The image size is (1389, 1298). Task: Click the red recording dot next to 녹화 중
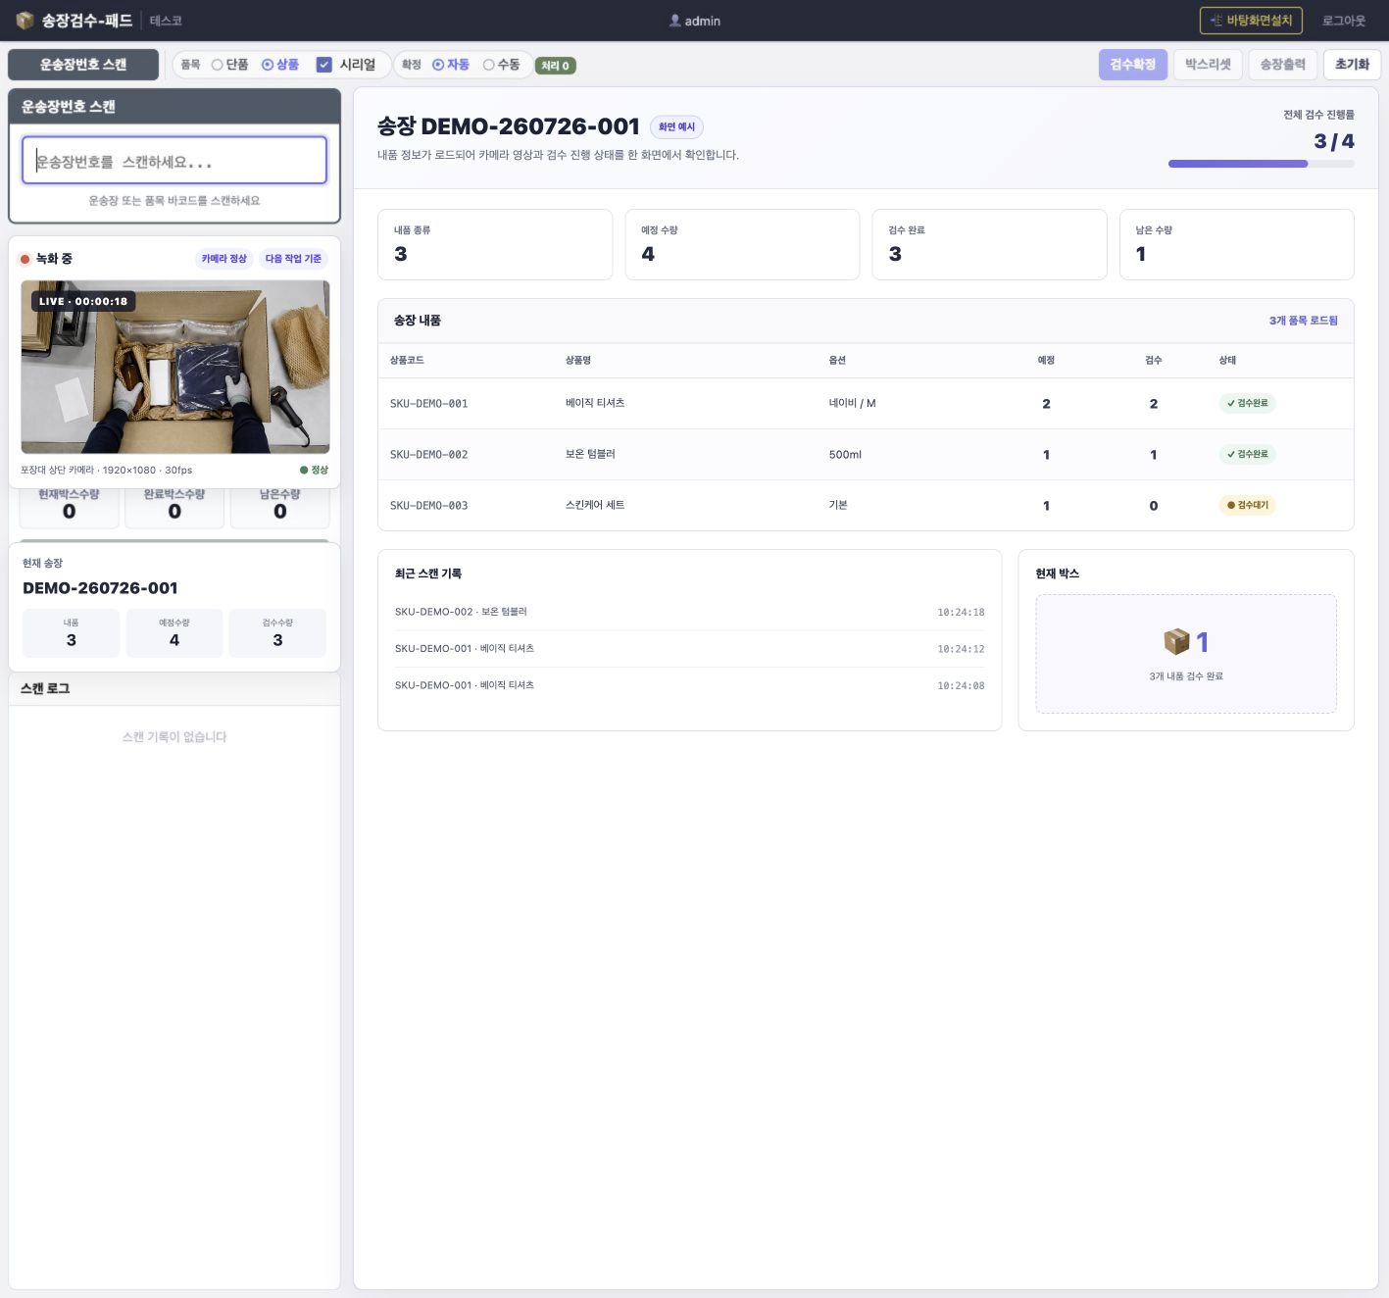pyautogui.click(x=25, y=259)
